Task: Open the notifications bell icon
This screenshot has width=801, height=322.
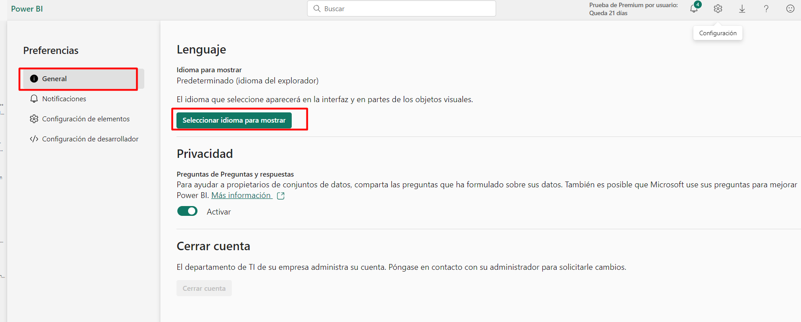Action: (694, 8)
